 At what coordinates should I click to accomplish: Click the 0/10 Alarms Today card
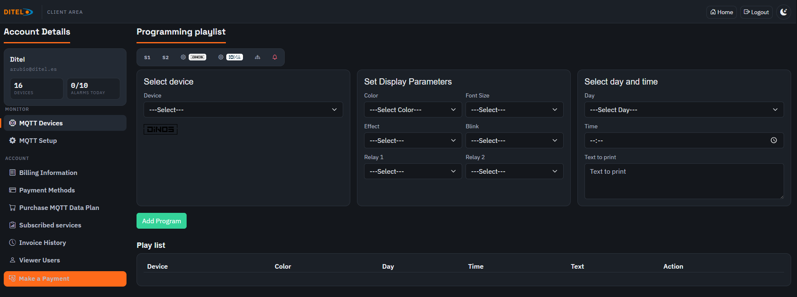pos(94,89)
